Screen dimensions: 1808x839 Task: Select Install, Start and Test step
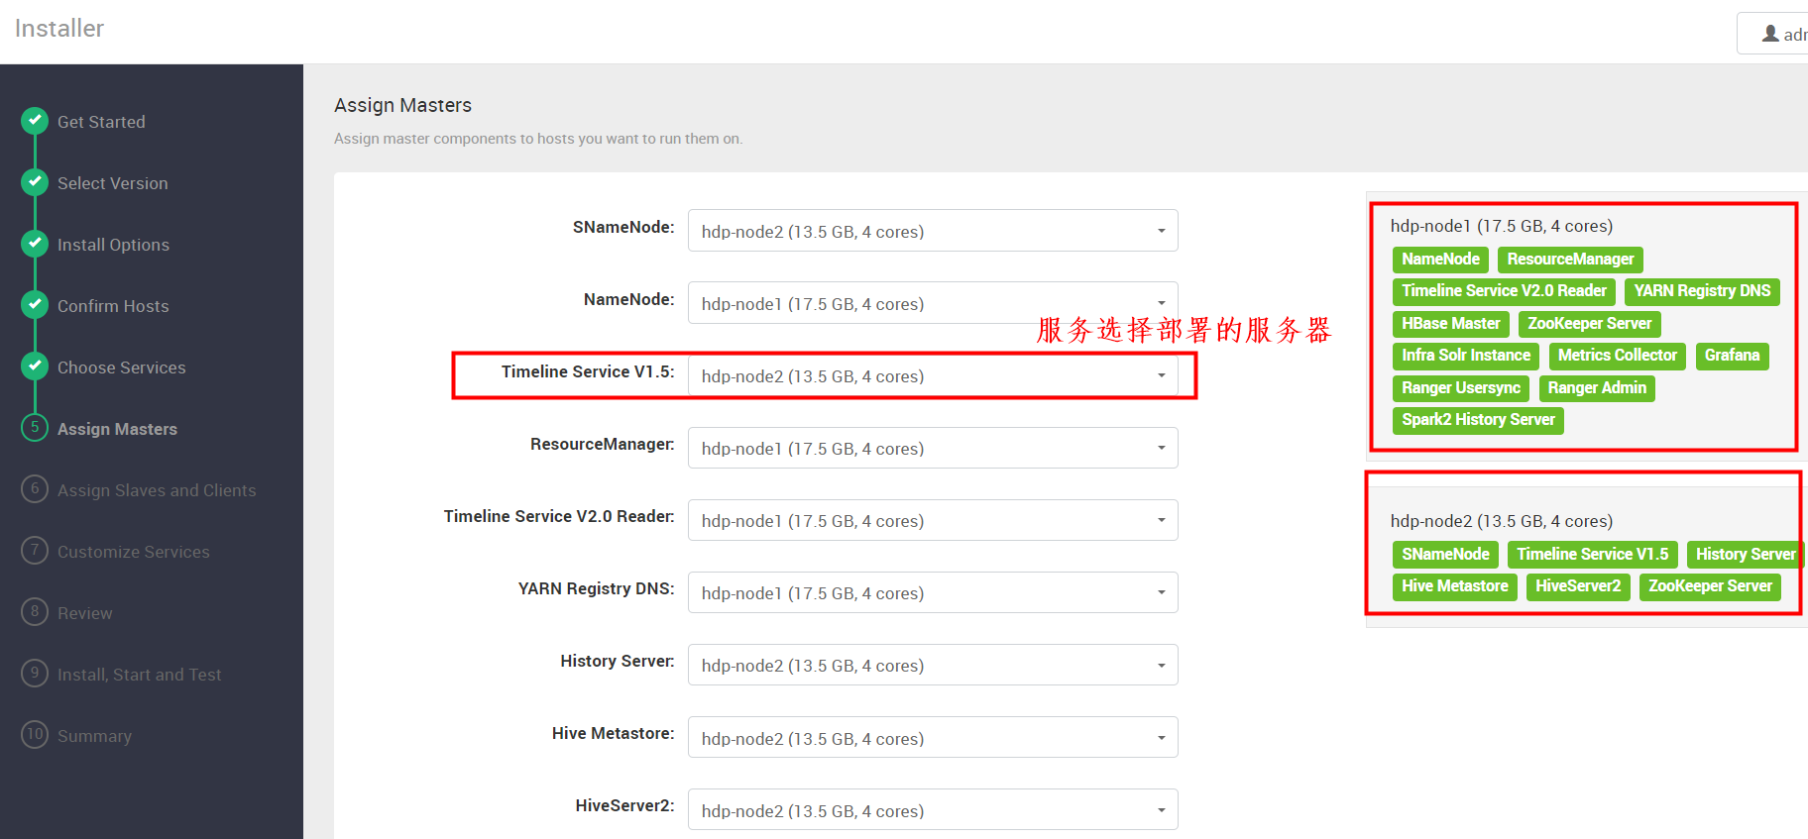(140, 675)
